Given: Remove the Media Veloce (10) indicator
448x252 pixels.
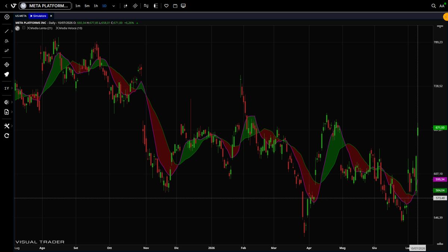Looking at the screenshot, I should click(x=57, y=28).
